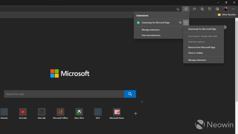Click the Grammarly for Microsoft Edge extension entry

click(x=156, y=23)
